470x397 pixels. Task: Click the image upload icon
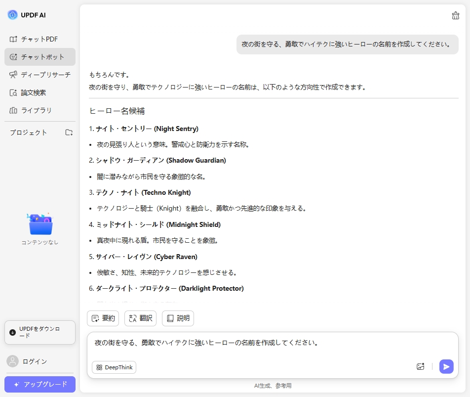[421, 366]
